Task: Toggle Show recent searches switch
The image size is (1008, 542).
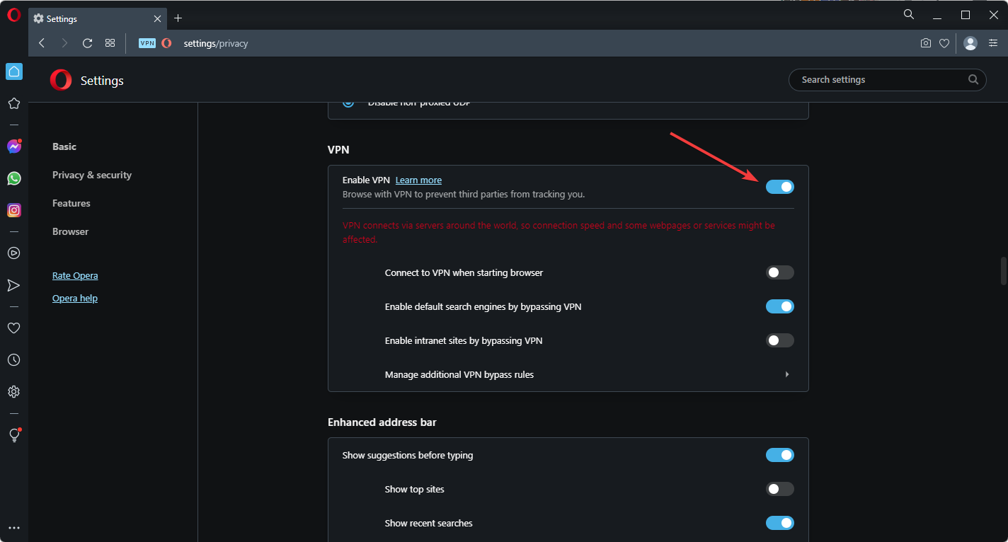Action: tap(780, 523)
